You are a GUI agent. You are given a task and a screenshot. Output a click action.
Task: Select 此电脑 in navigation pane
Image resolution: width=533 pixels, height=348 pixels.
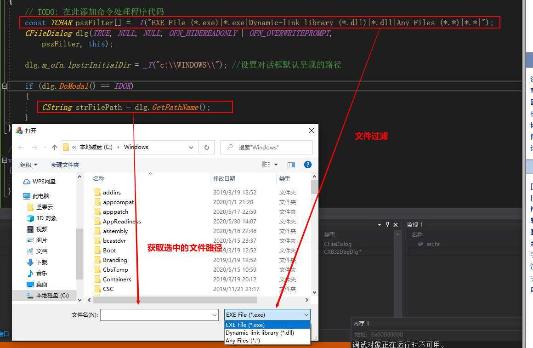36,196
